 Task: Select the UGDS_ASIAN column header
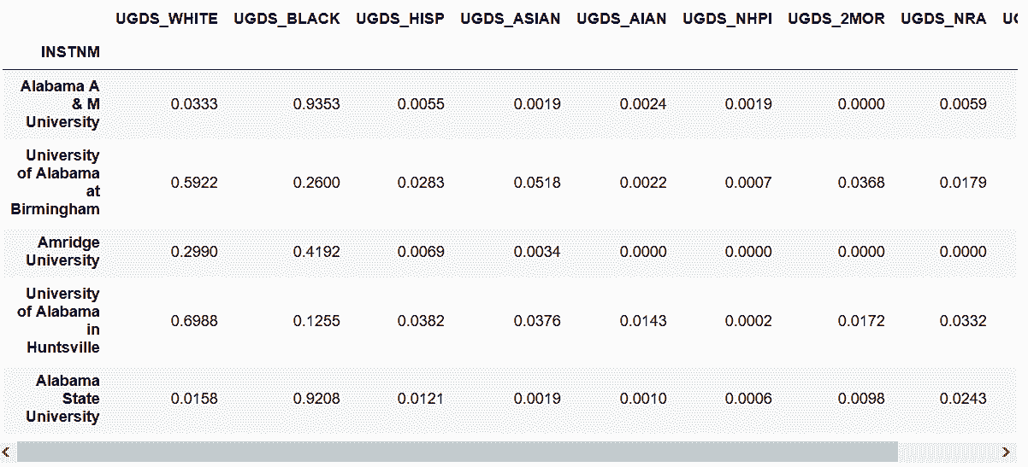click(510, 19)
